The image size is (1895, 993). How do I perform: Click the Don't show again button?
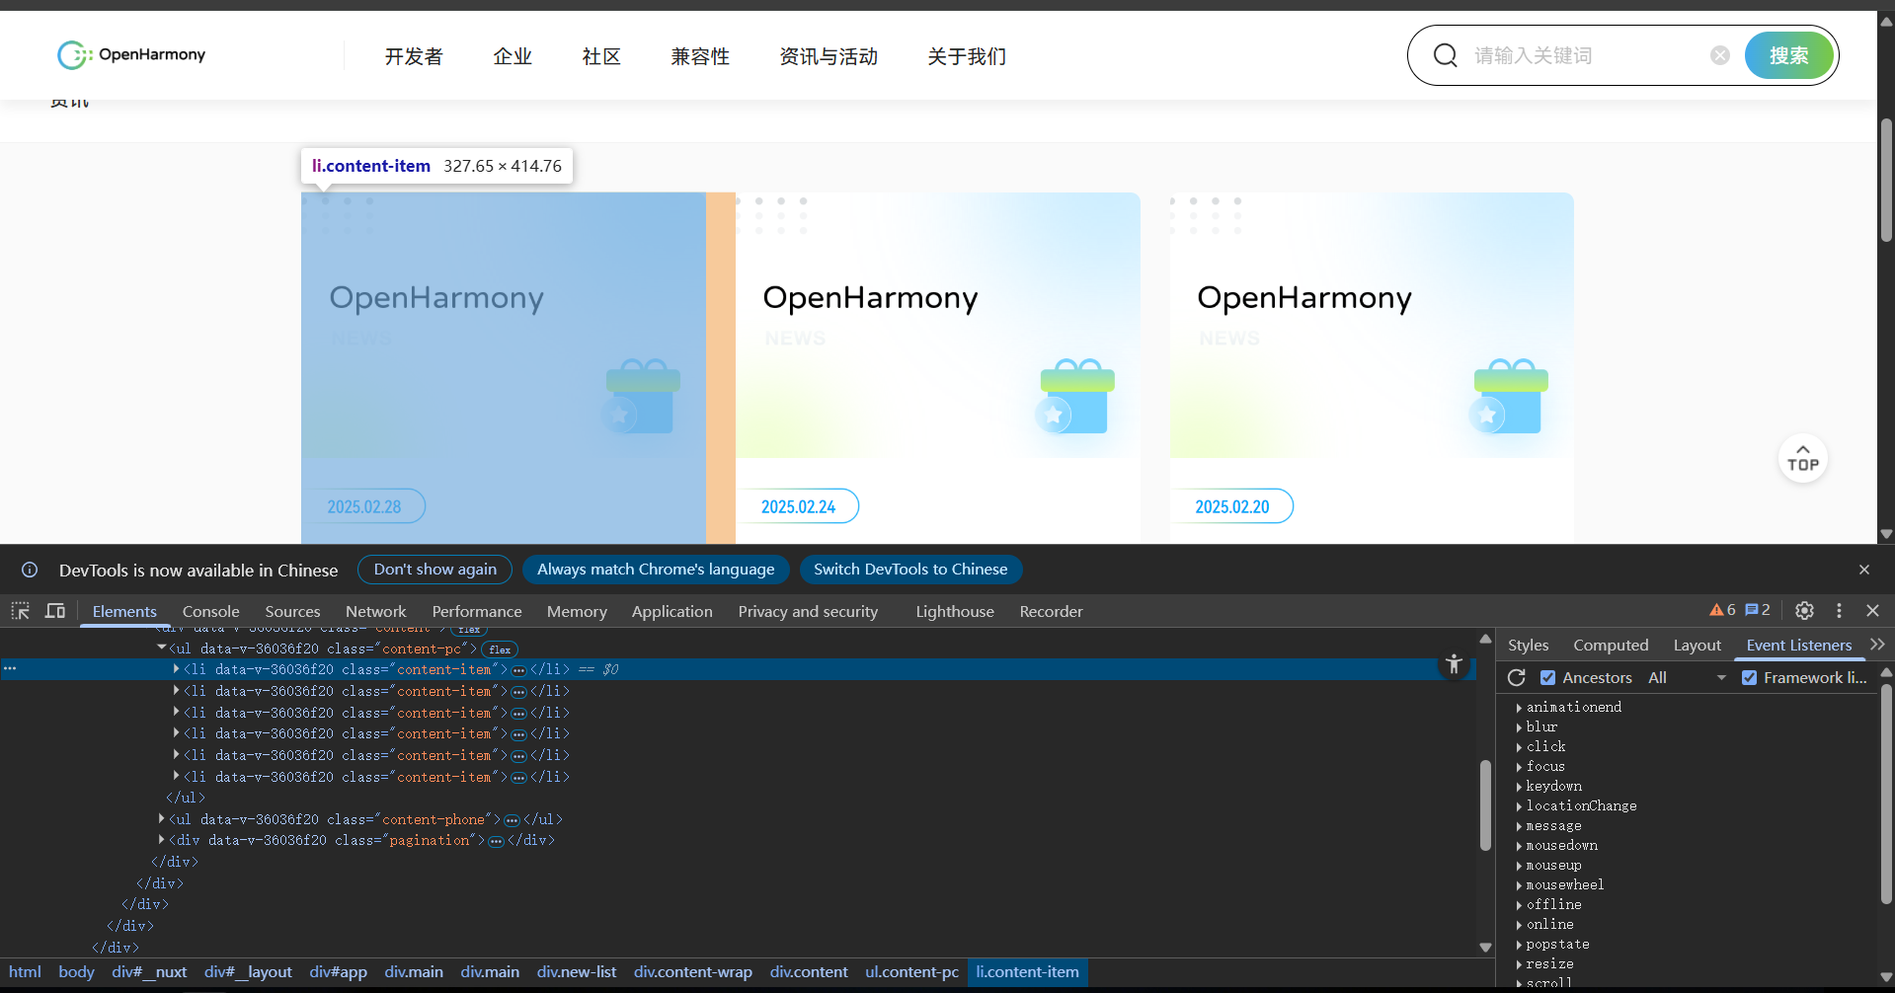pos(434,570)
